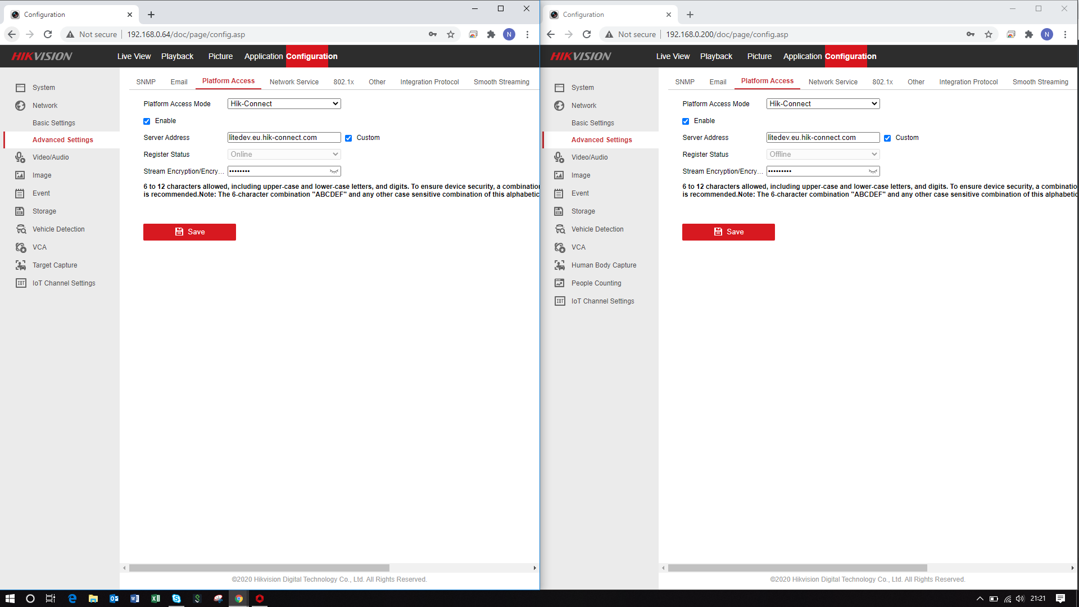Open Storage icon in left window sidebar

(x=20, y=211)
